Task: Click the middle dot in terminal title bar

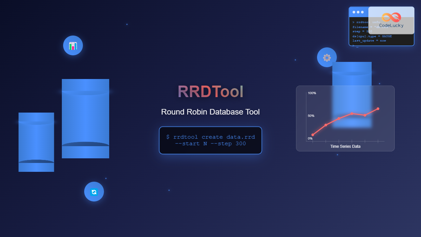Action: coord(358,12)
